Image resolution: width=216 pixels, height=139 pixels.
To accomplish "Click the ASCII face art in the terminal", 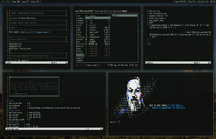I will [134, 94].
